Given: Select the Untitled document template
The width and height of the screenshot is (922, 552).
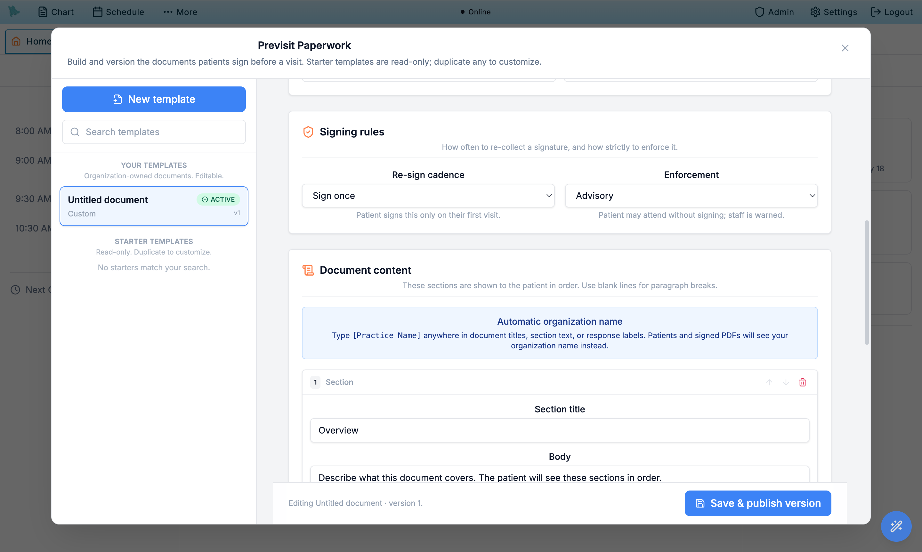Looking at the screenshot, I should coord(154,207).
